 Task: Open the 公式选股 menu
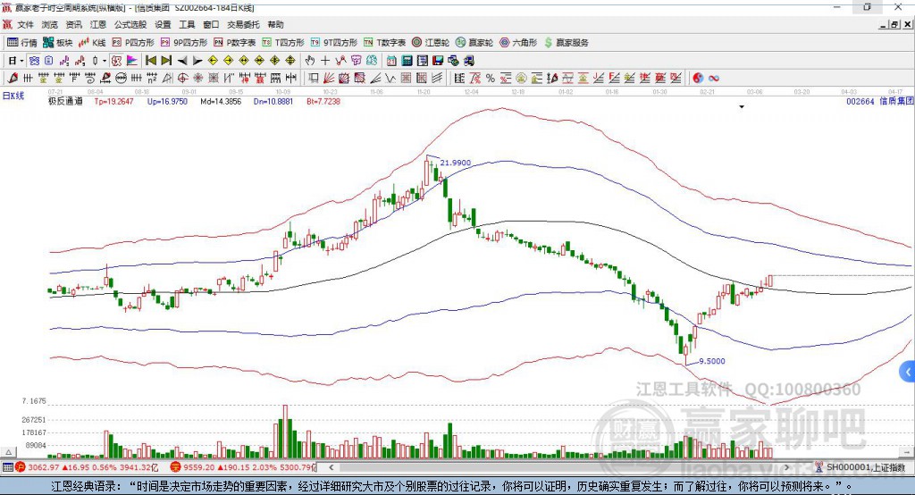130,24
